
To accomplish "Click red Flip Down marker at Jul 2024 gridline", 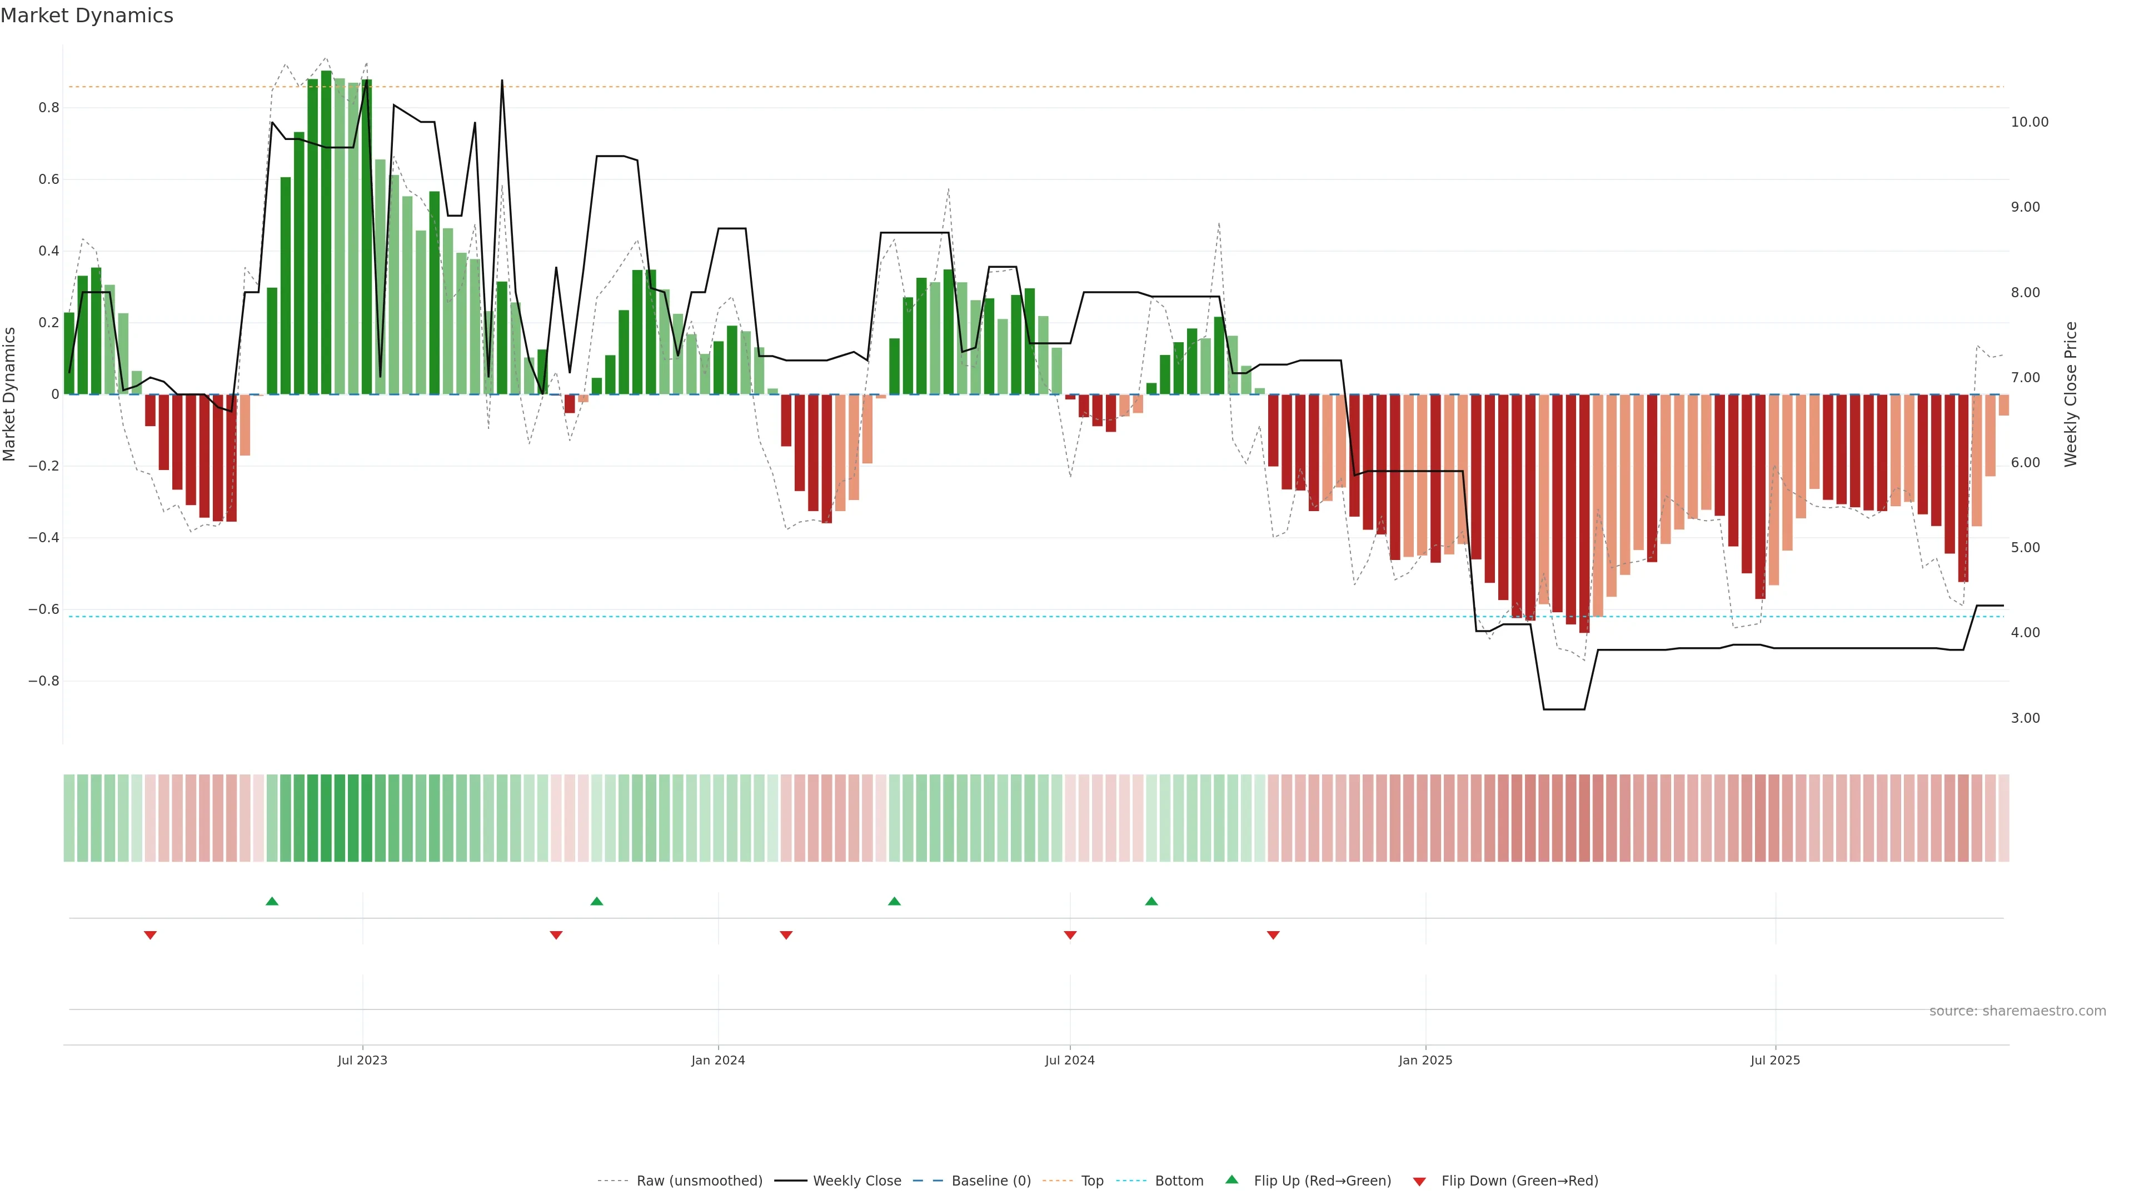I will pos(1070,935).
